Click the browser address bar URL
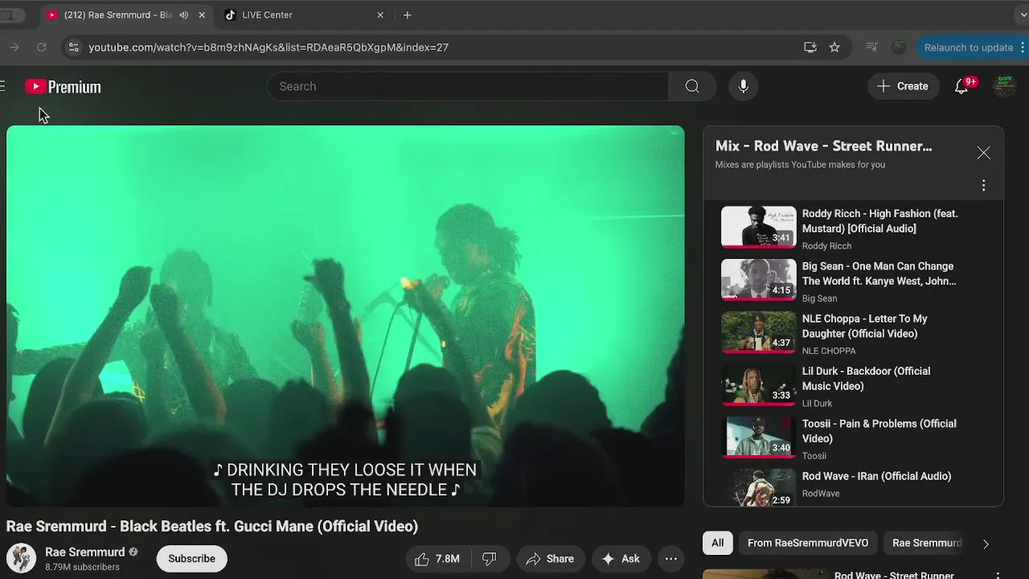This screenshot has width=1029, height=579. [x=269, y=47]
